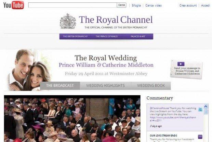Click the Accedi sign-in link
The image size is (212, 142).
pyautogui.click(x=206, y=5)
